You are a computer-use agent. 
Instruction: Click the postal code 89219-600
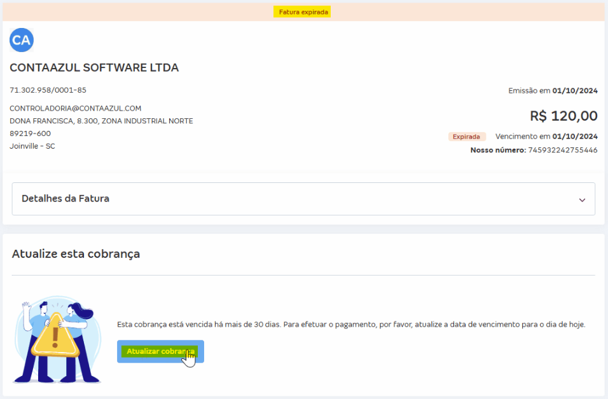point(31,133)
